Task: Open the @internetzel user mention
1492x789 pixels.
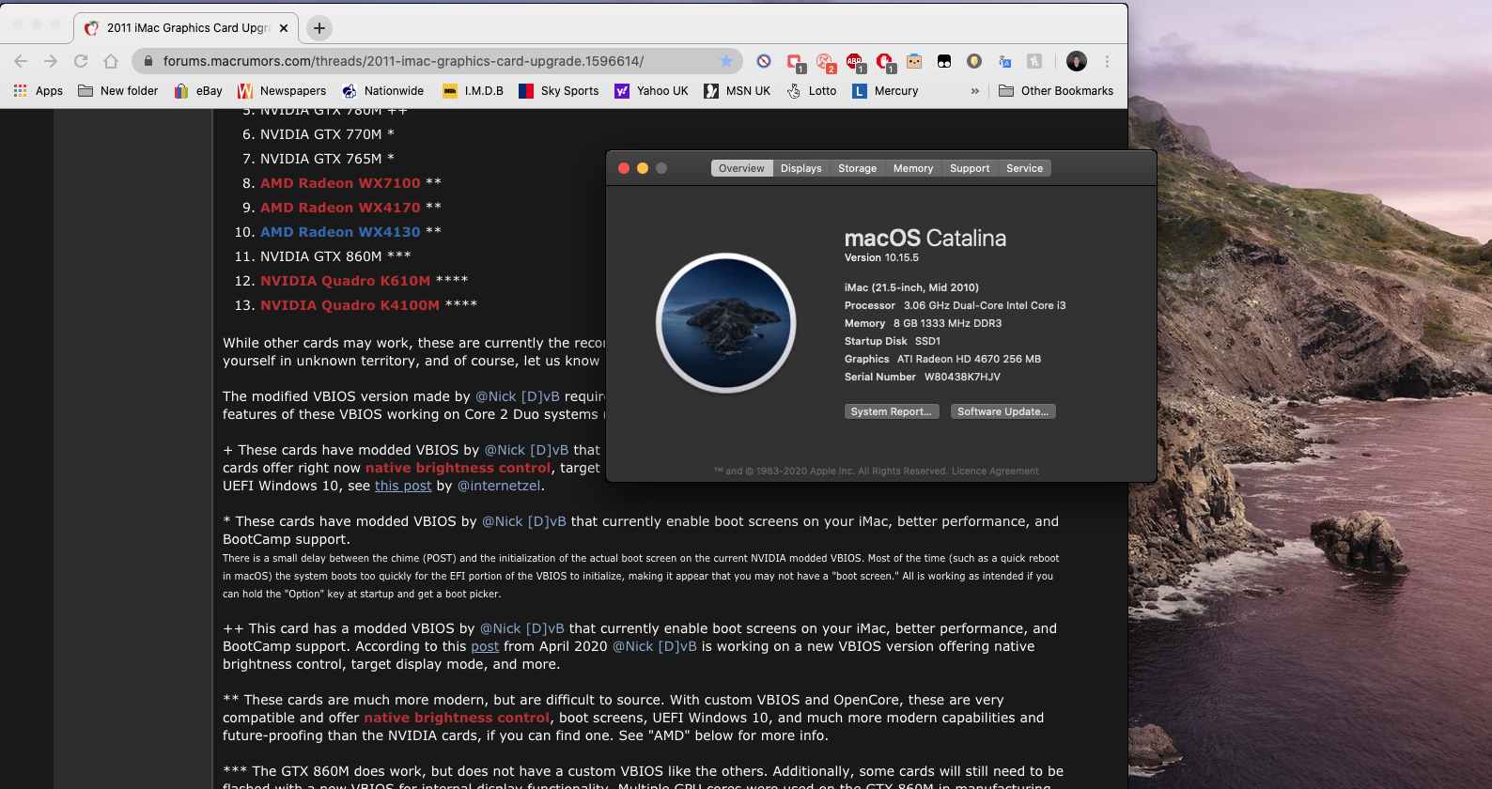Action: (x=499, y=486)
